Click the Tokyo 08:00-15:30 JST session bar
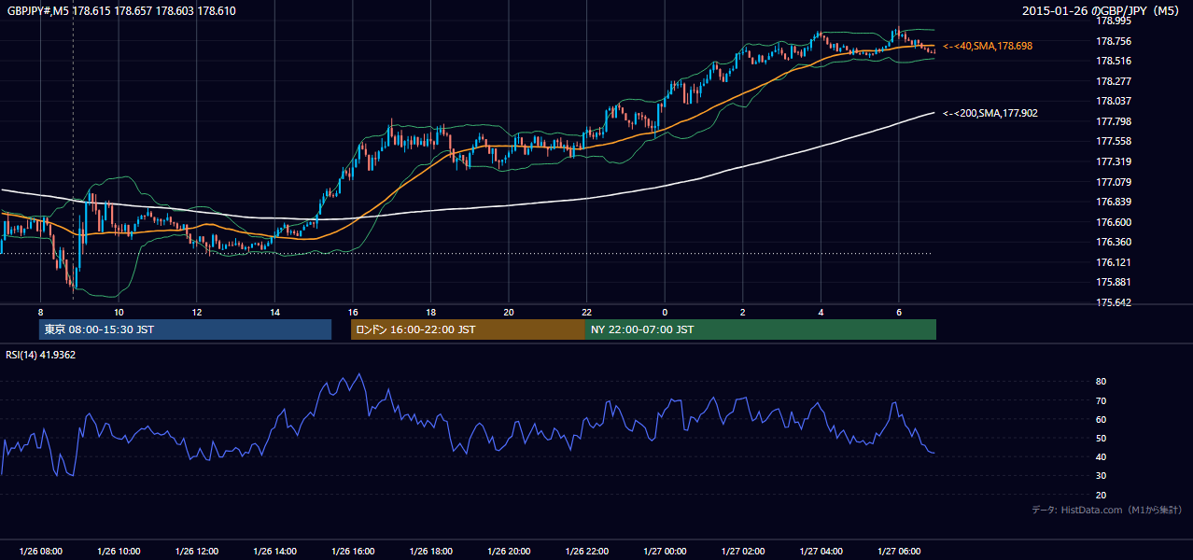This screenshot has height=560, width=1193. pyautogui.click(x=185, y=329)
